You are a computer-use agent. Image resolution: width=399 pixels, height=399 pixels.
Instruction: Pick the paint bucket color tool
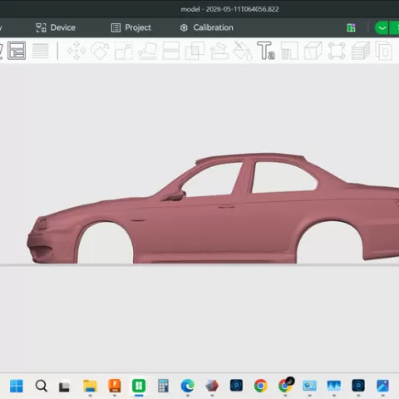coord(243,51)
